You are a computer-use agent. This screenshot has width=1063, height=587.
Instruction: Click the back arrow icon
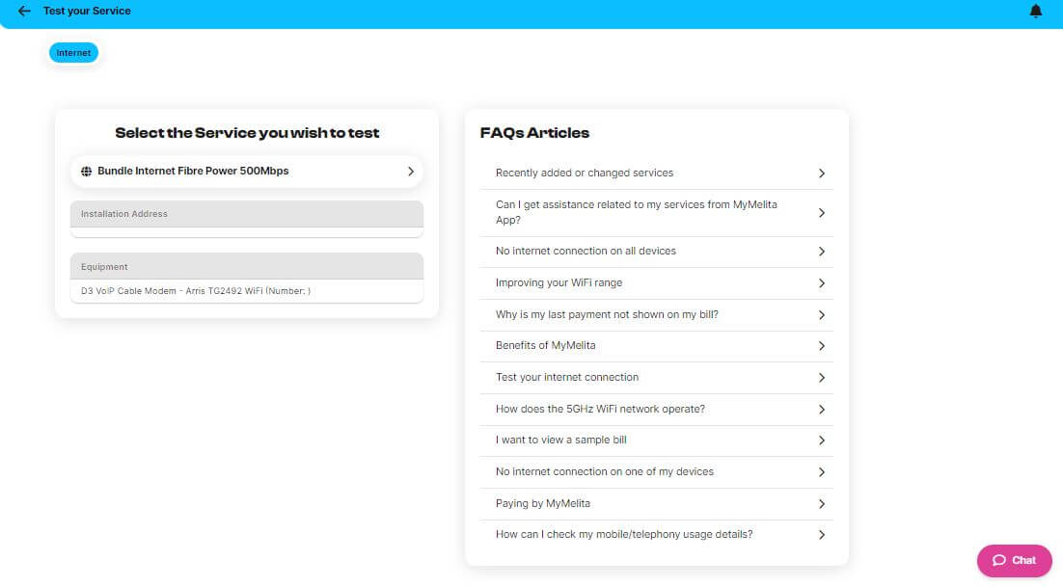click(24, 12)
